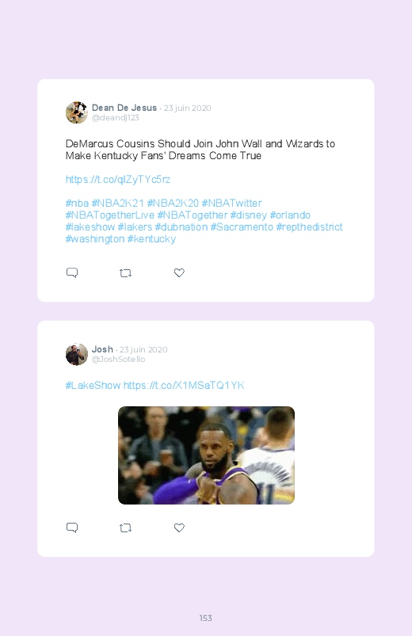
Task: Open Dean De Jesus profile avatar
Action: click(77, 112)
